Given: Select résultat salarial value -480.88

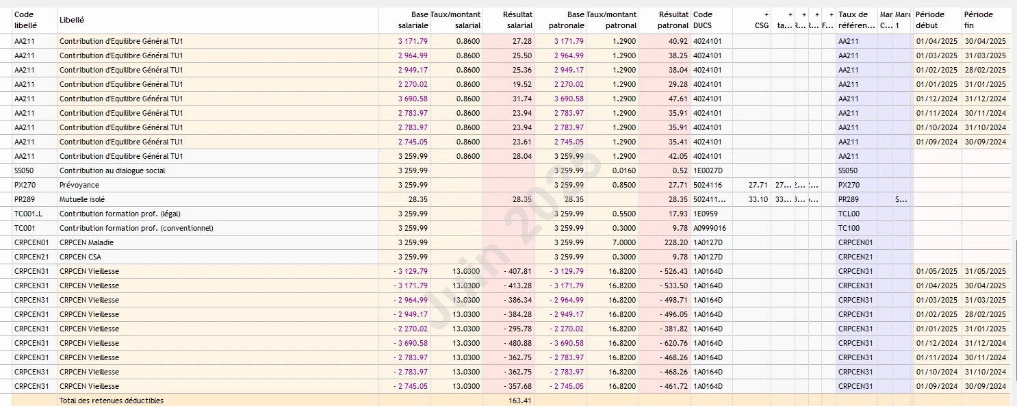Looking at the screenshot, I should (517, 343).
